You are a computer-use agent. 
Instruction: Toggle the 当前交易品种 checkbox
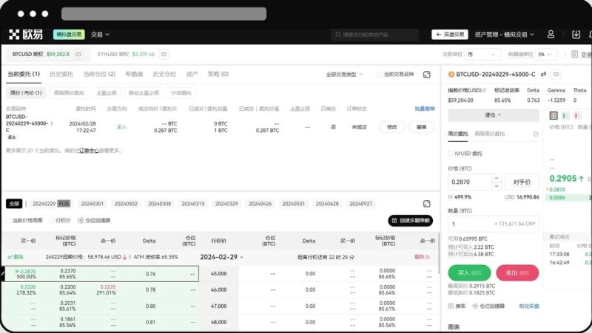380,75
